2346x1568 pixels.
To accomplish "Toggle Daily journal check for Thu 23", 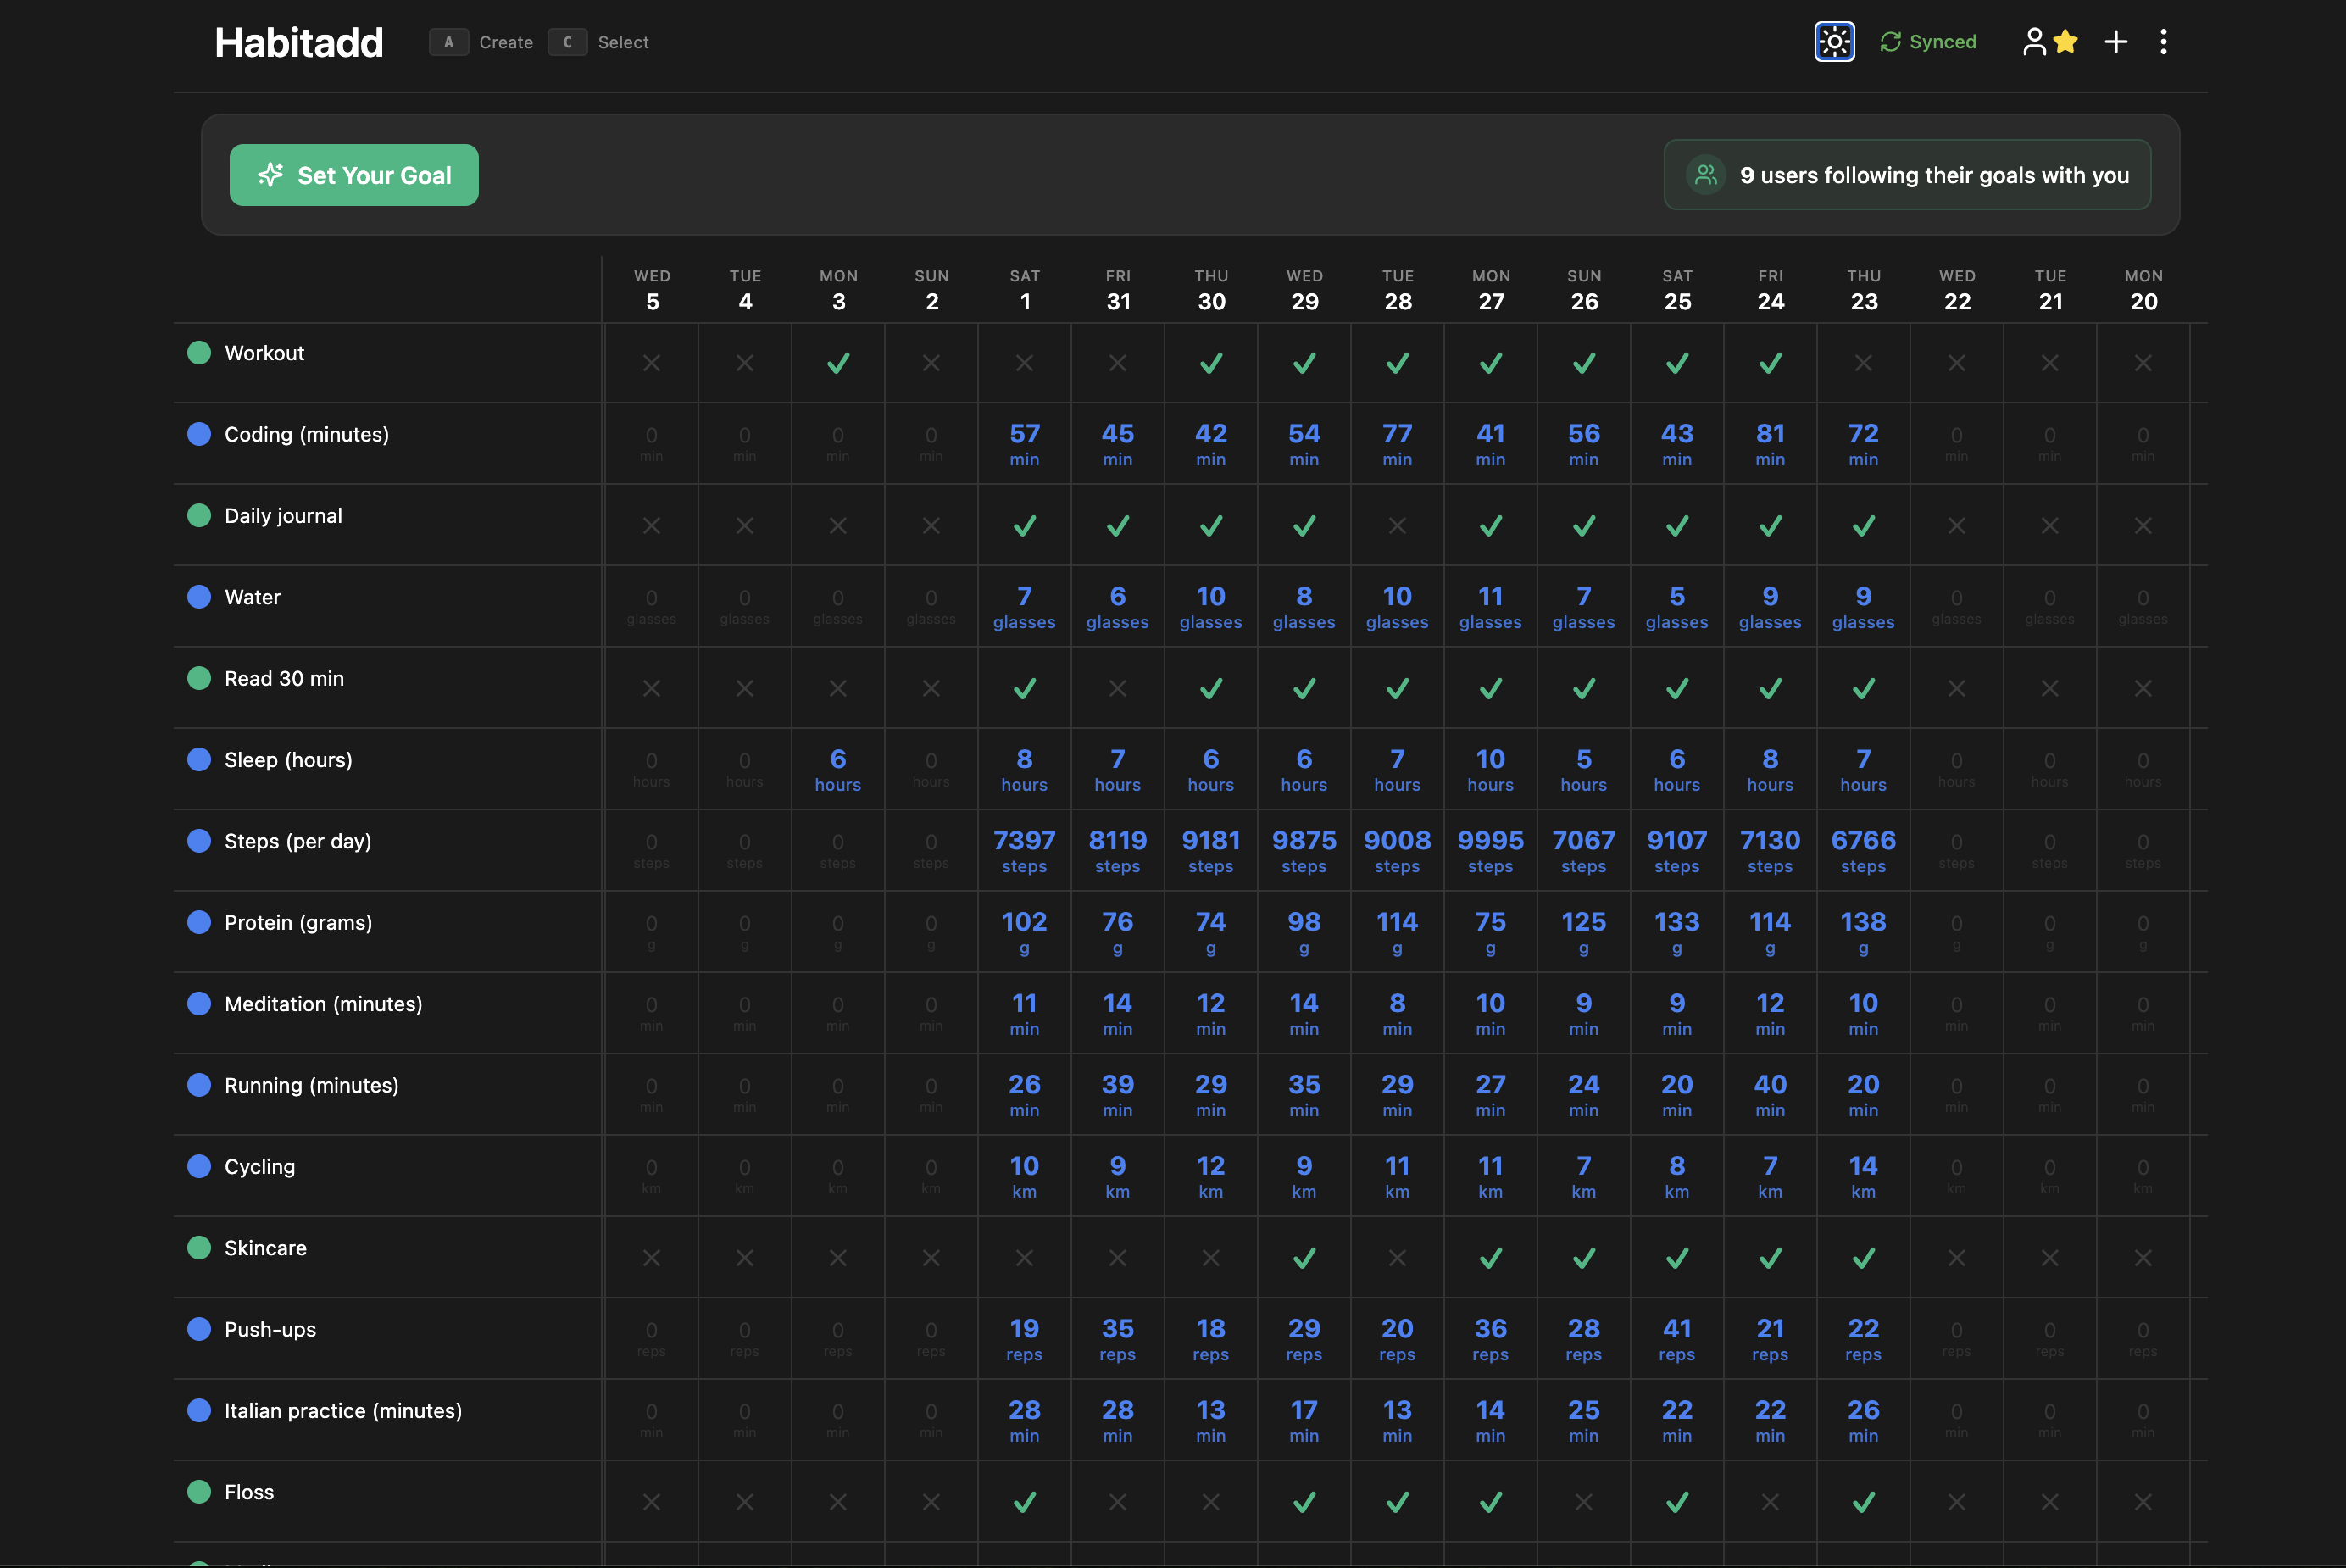I will coord(1863,525).
